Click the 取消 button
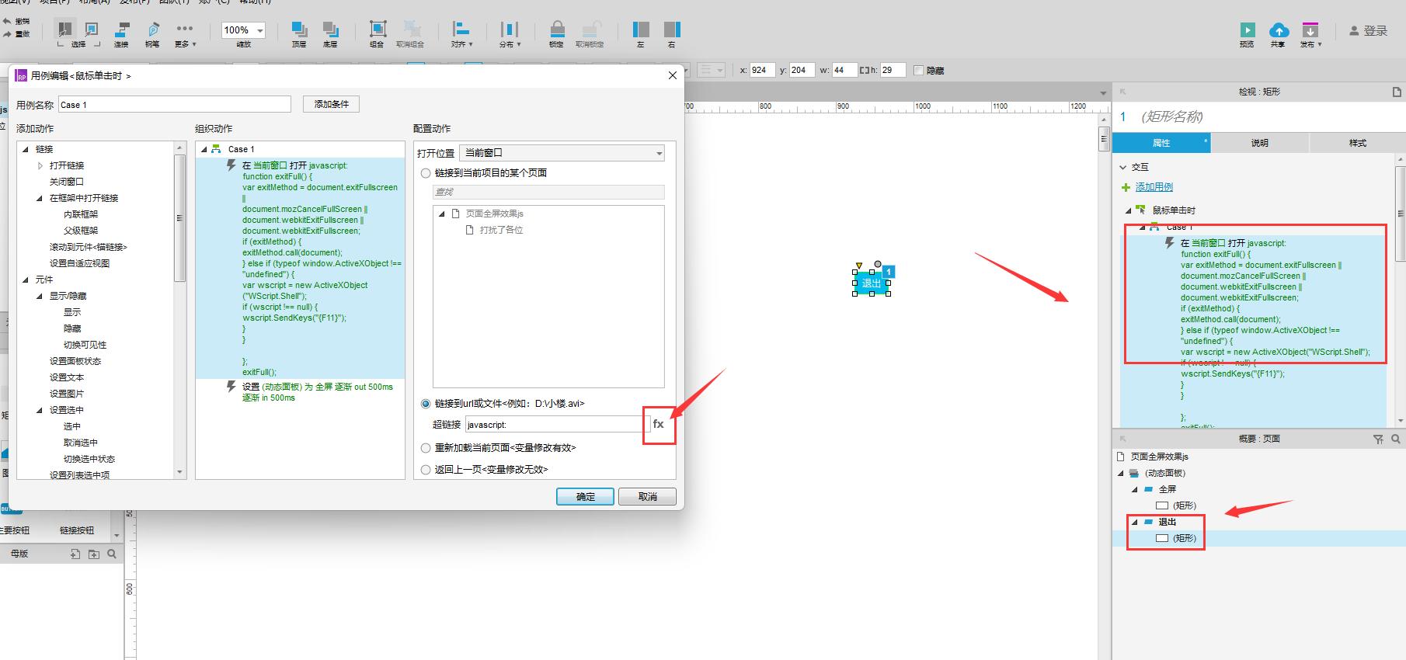1406x660 pixels. click(647, 496)
